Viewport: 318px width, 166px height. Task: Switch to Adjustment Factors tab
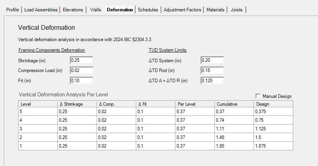182,10
